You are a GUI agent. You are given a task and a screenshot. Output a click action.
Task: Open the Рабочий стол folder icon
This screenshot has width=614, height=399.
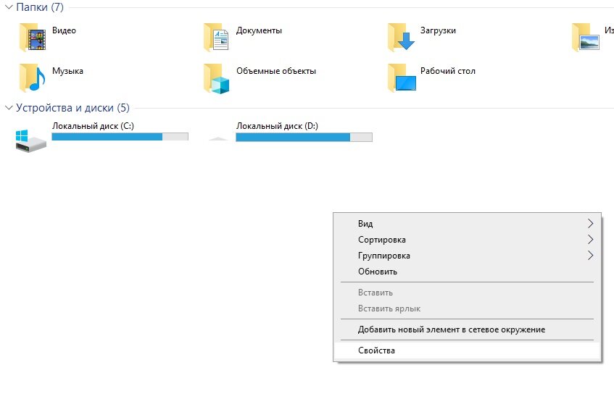(402, 77)
